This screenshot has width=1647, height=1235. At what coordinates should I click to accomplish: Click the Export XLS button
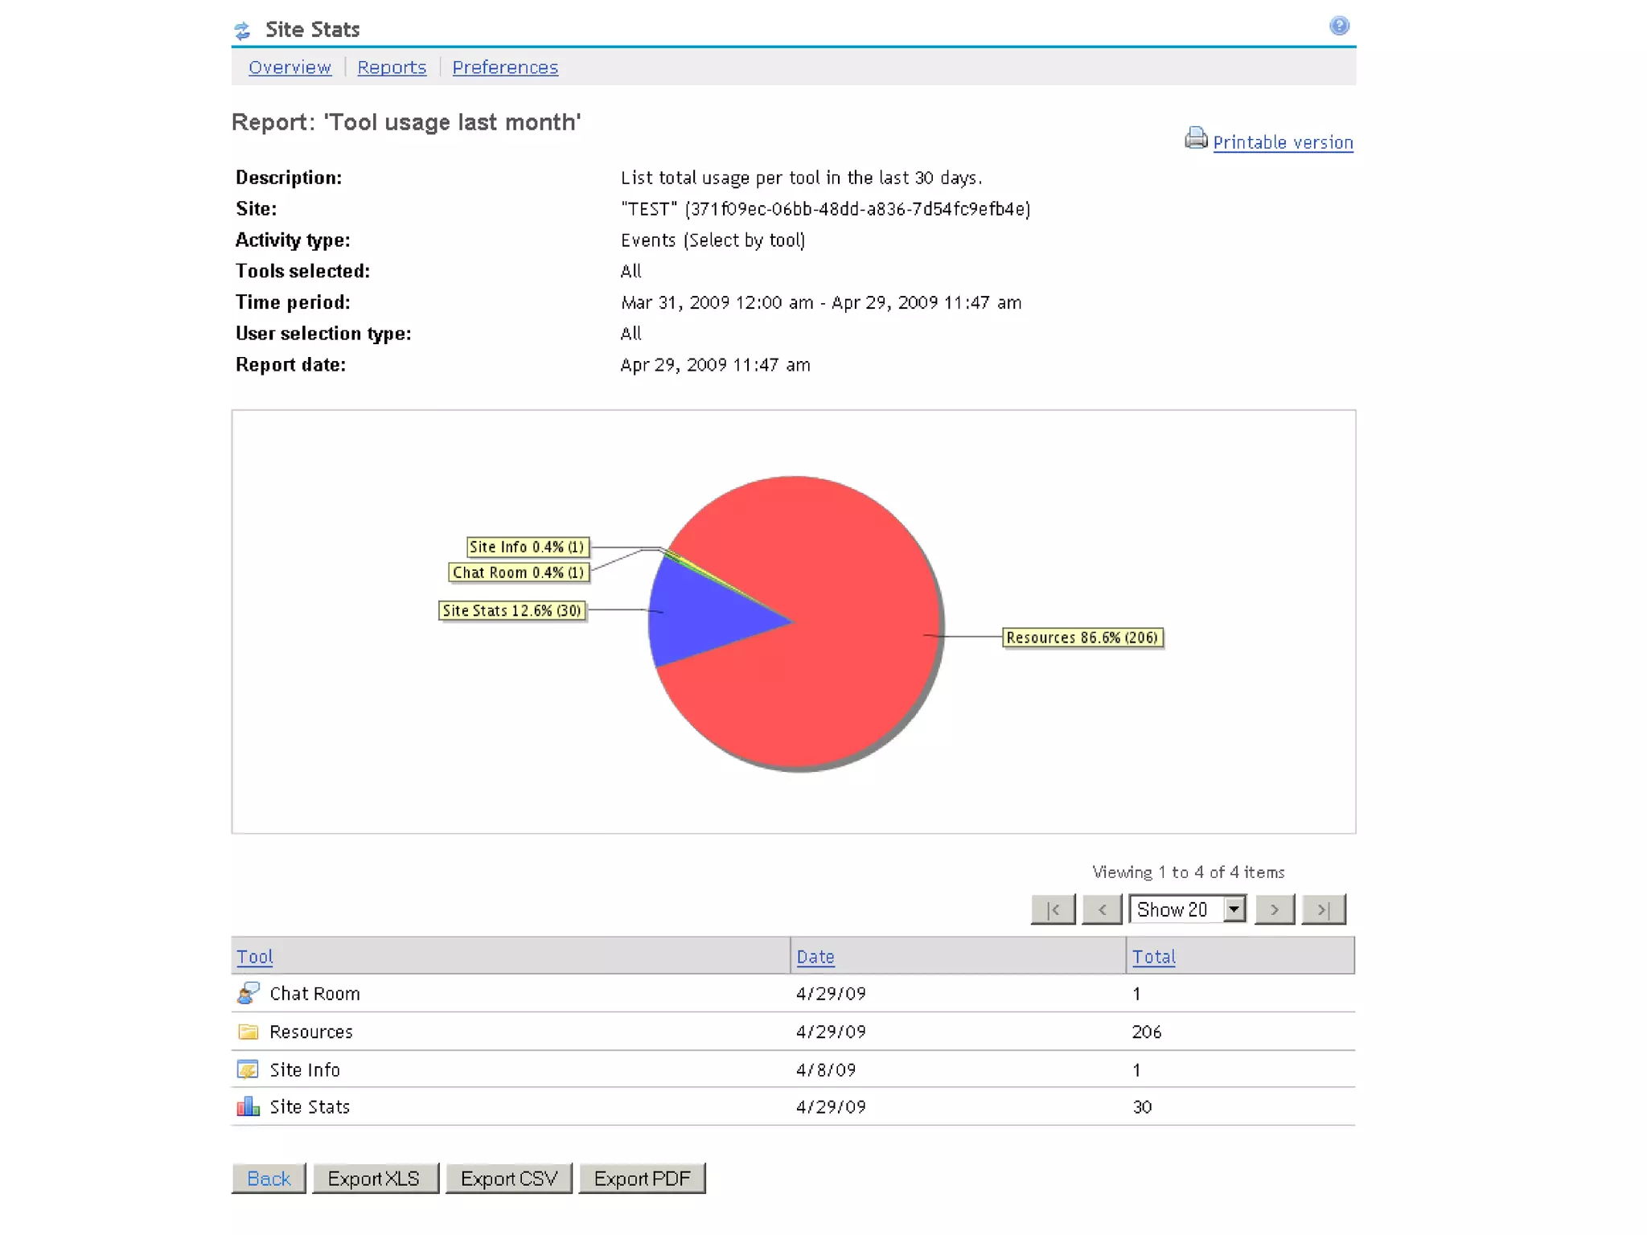[x=375, y=1179]
